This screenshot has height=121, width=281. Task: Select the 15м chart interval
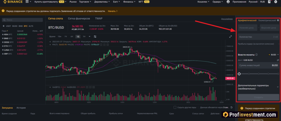click(x=60, y=37)
